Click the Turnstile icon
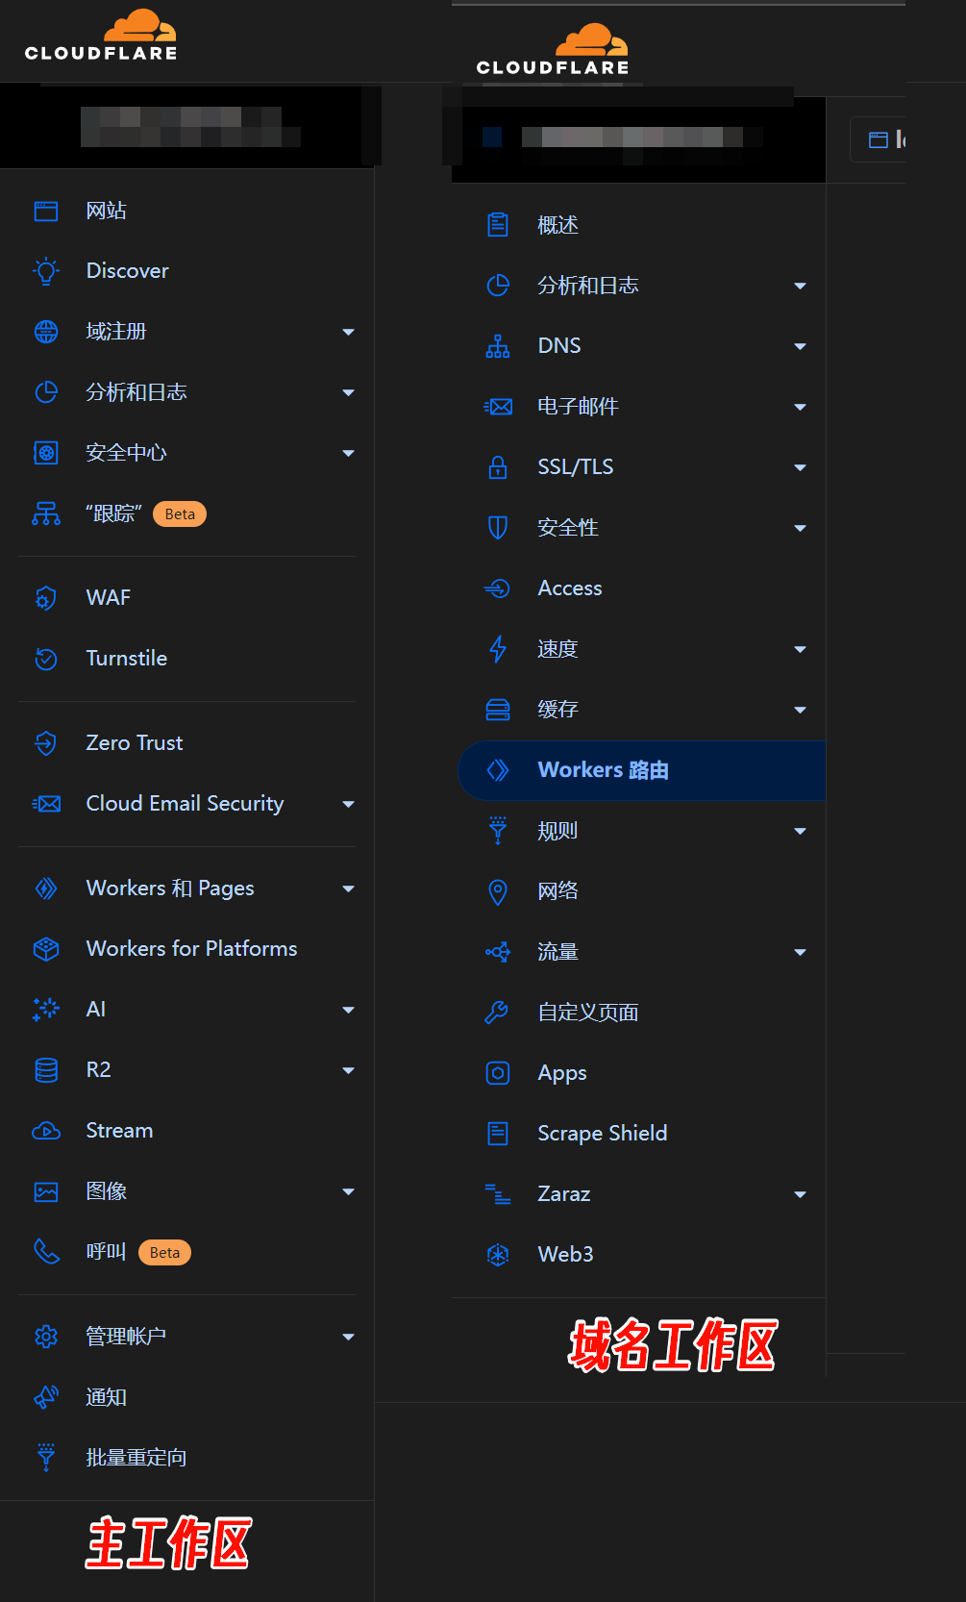The height and width of the screenshot is (1602, 966). (x=46, y=659)
